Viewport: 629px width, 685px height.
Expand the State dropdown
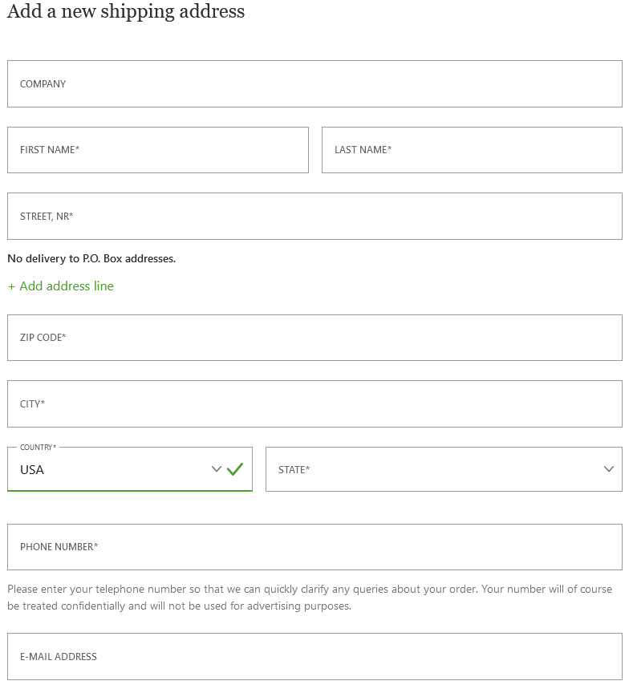(x=444, y=469)
